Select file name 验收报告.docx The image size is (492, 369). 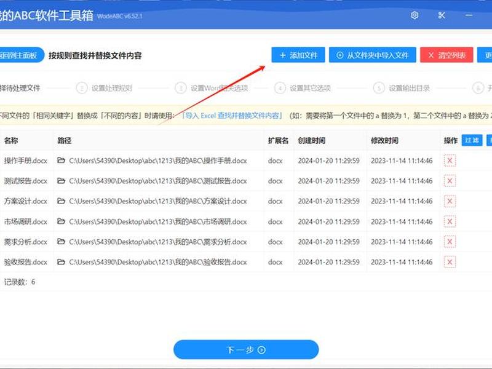(x=26, y=262)
